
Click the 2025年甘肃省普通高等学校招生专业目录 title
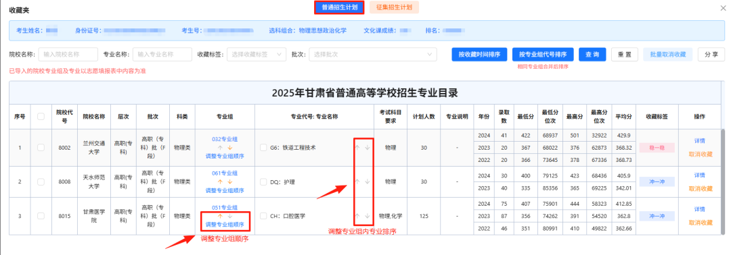coord(365,93)
